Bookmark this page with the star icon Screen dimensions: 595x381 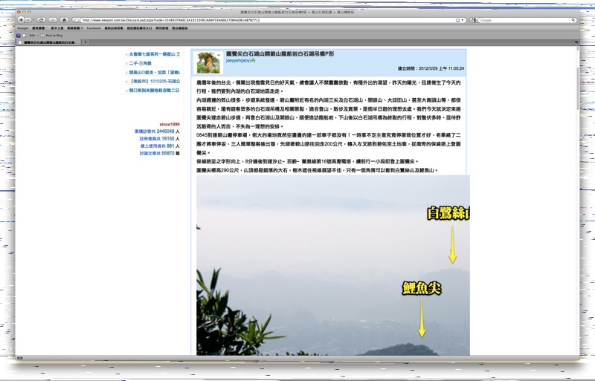pos(457,20)
